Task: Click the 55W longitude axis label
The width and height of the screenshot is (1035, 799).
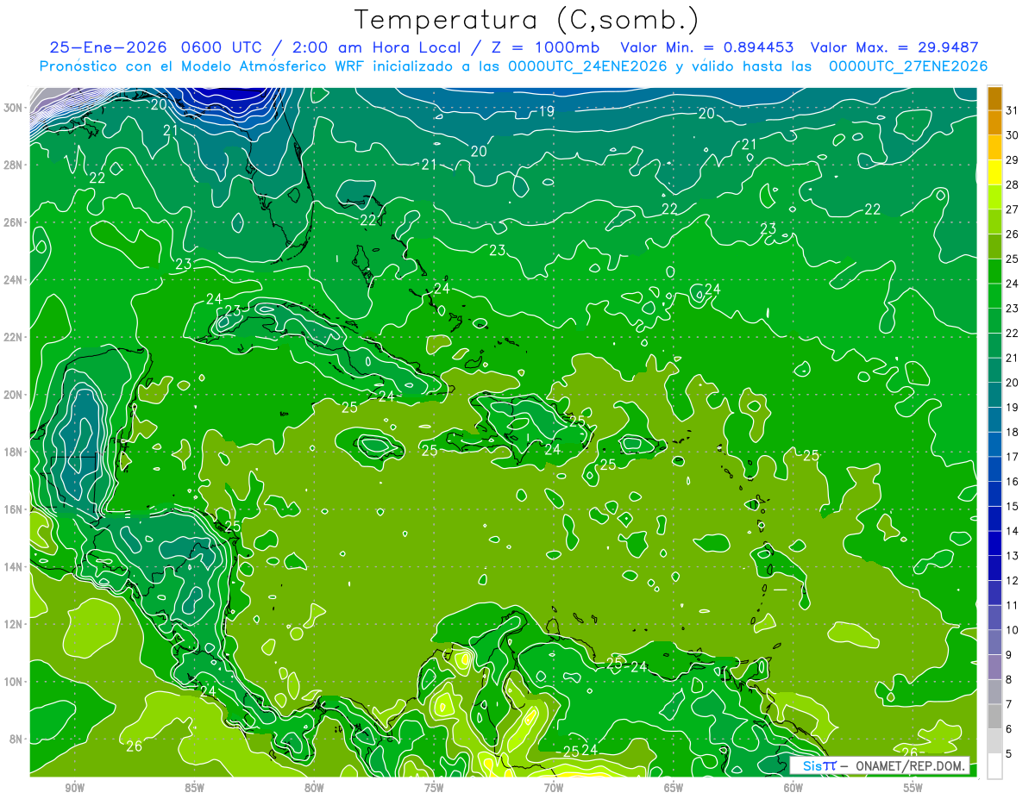Action: pos(913,788)
